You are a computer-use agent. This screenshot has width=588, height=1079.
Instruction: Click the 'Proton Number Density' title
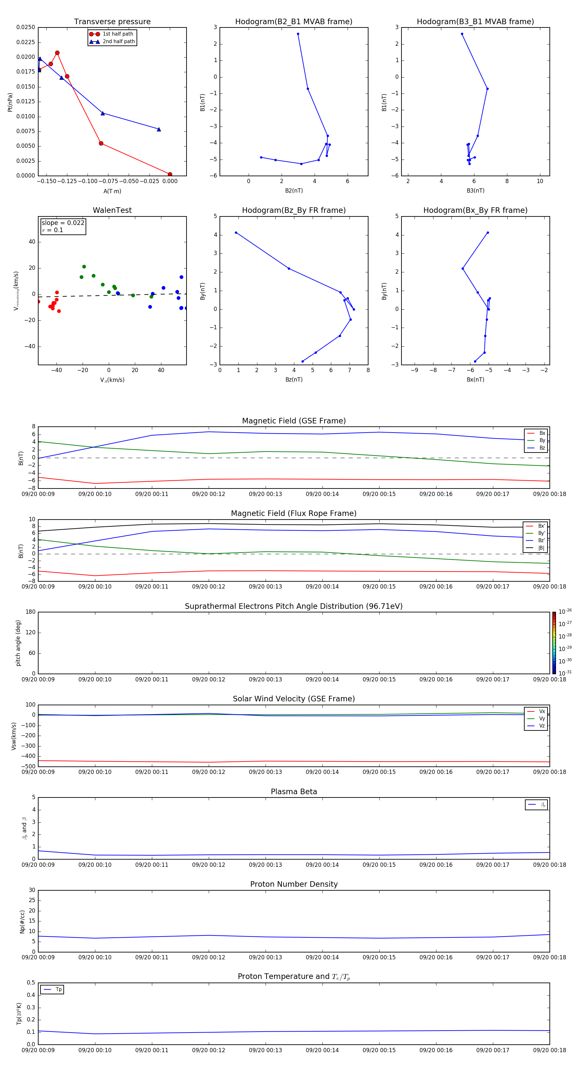pos(294,884)
